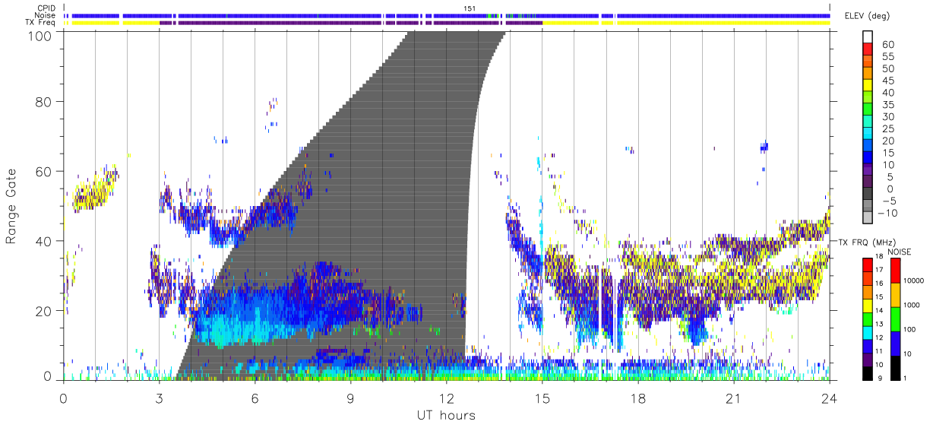The height and width of the screenshot is (431, 933).
Task: Click the 12 tick label on UT hours axis
Action: point(447,399)
